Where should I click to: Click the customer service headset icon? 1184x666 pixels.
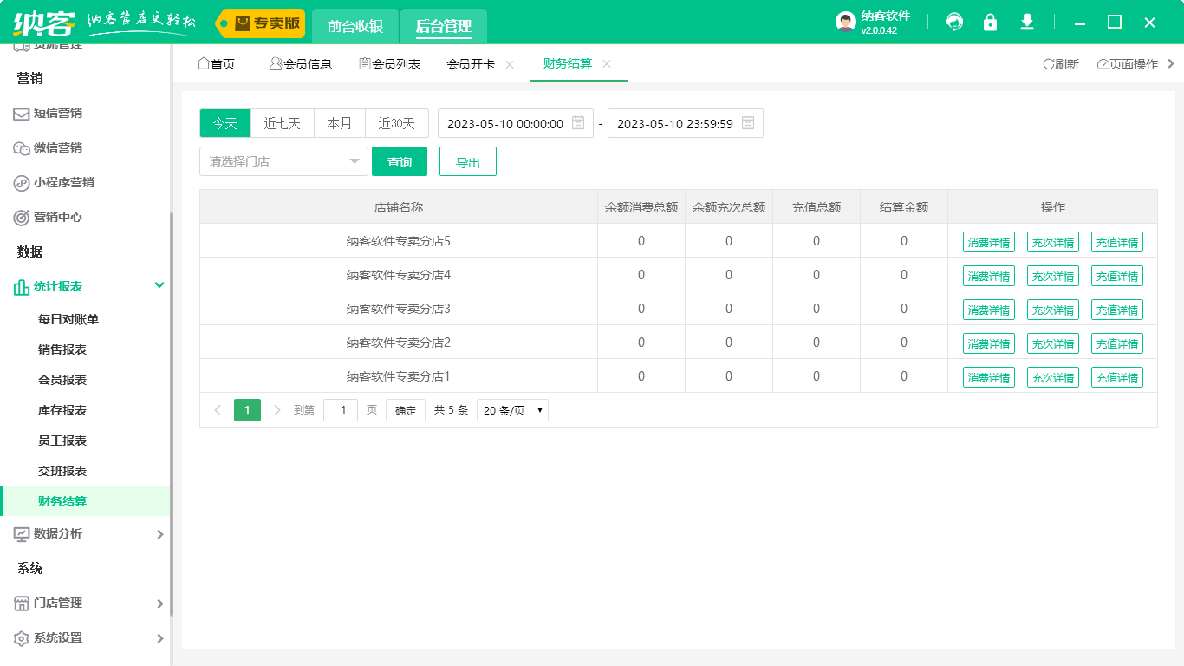(x=954, y=23)
